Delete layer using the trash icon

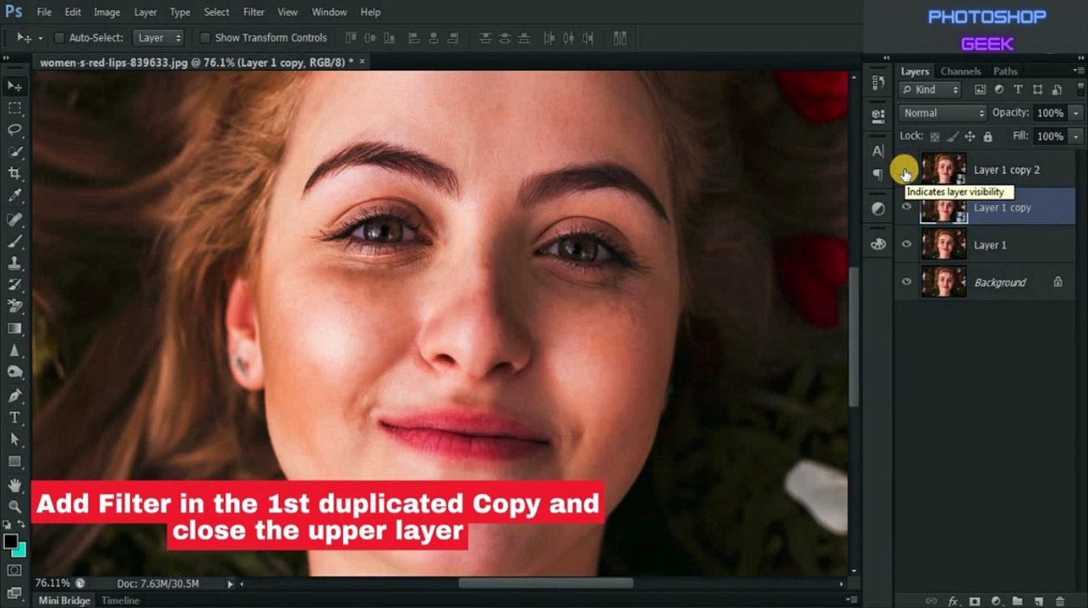pos(1060,601)
